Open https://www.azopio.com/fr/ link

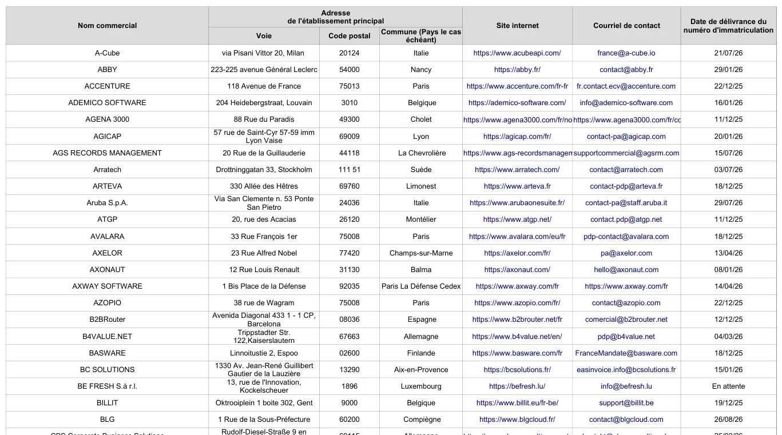(x=517, y=303)
